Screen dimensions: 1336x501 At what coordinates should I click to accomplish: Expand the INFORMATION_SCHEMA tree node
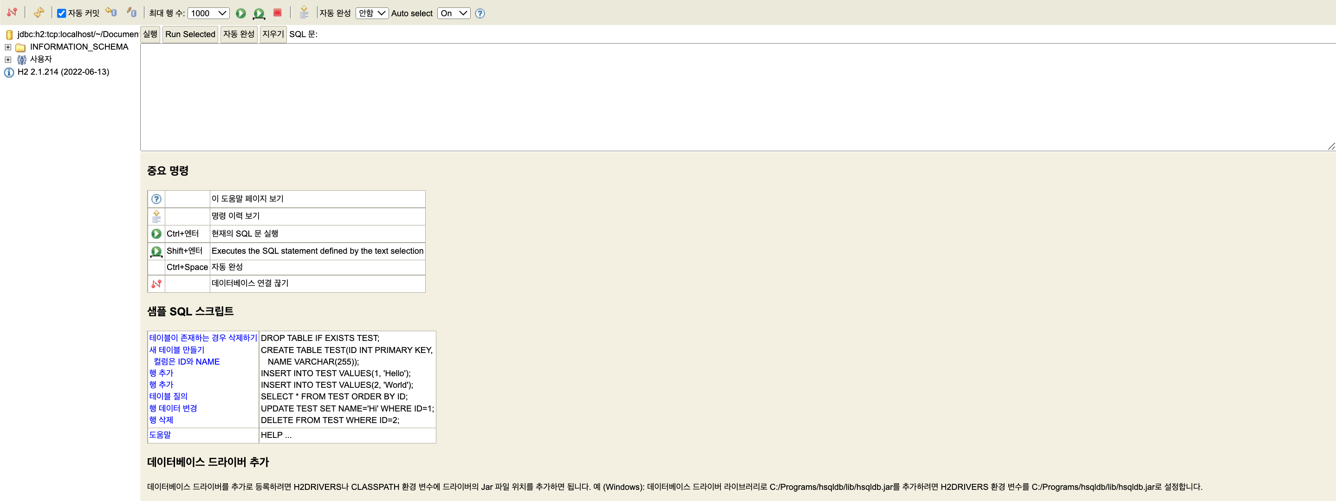[x=8, y=47]
